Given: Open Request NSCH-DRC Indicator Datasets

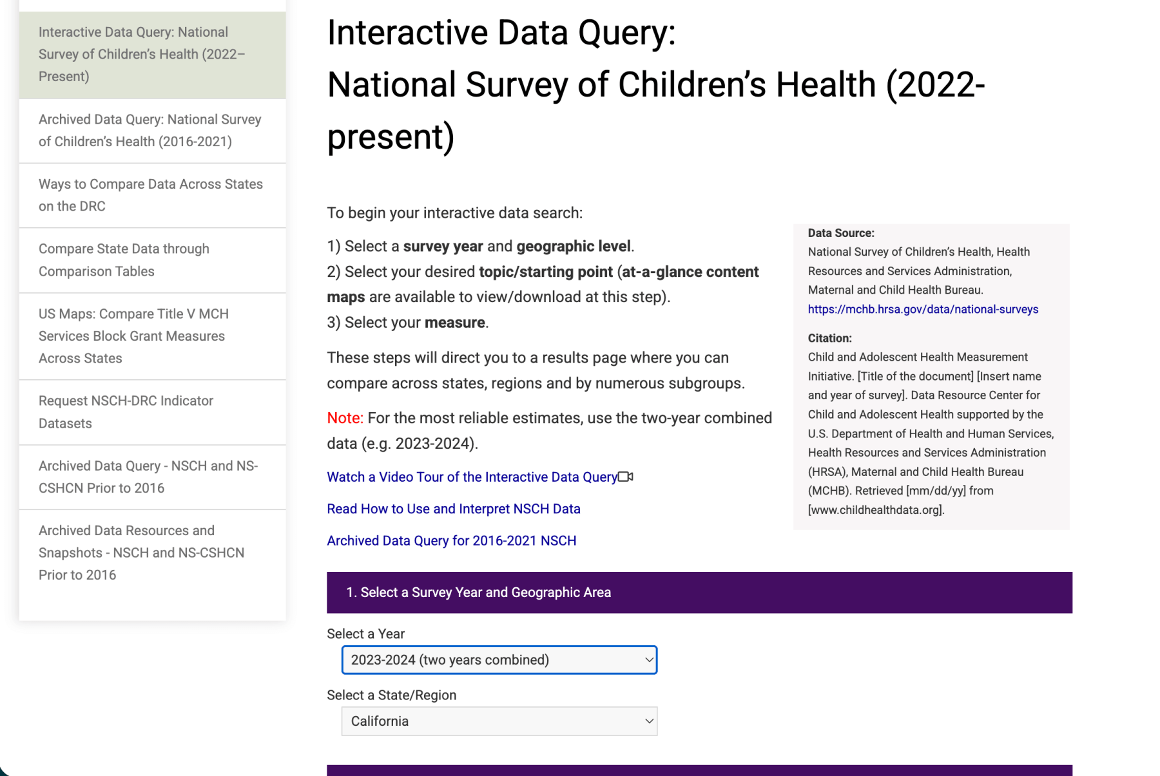Looking at the screenshot, I should [x=153, y=412].
